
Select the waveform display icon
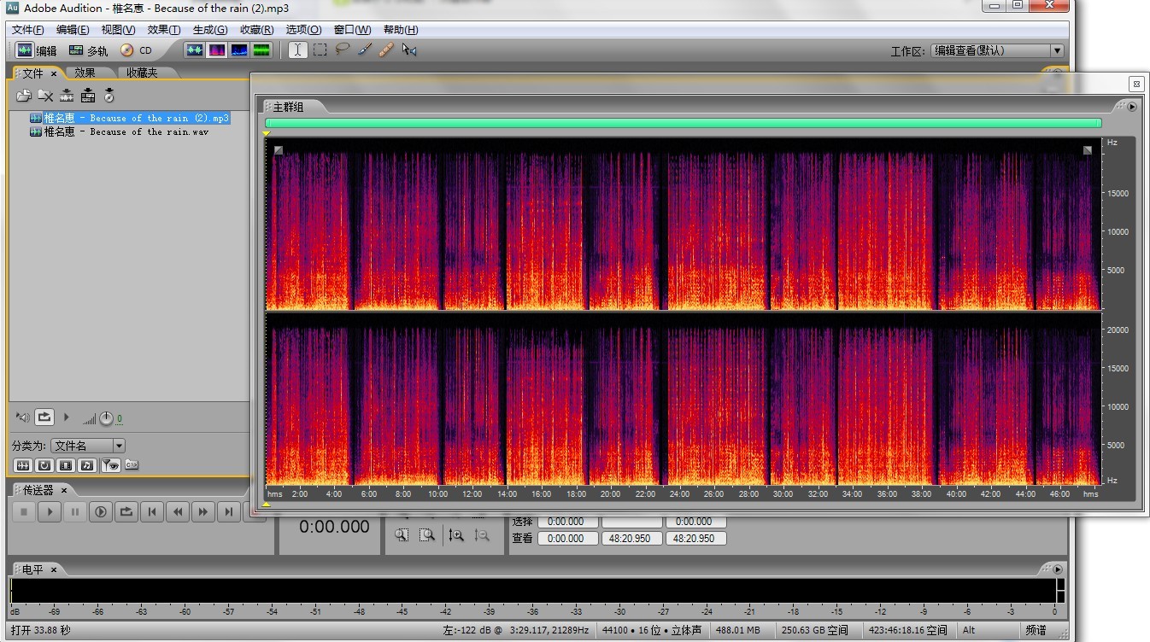(x=195, y=50)
